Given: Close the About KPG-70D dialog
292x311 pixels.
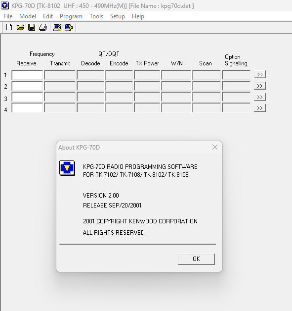Looking at the screenshot, I should click(215, 147).
